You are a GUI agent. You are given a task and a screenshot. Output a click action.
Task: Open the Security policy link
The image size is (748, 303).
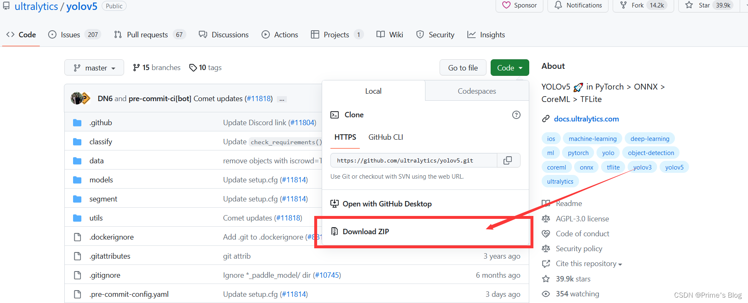click(x=579, y=249)
